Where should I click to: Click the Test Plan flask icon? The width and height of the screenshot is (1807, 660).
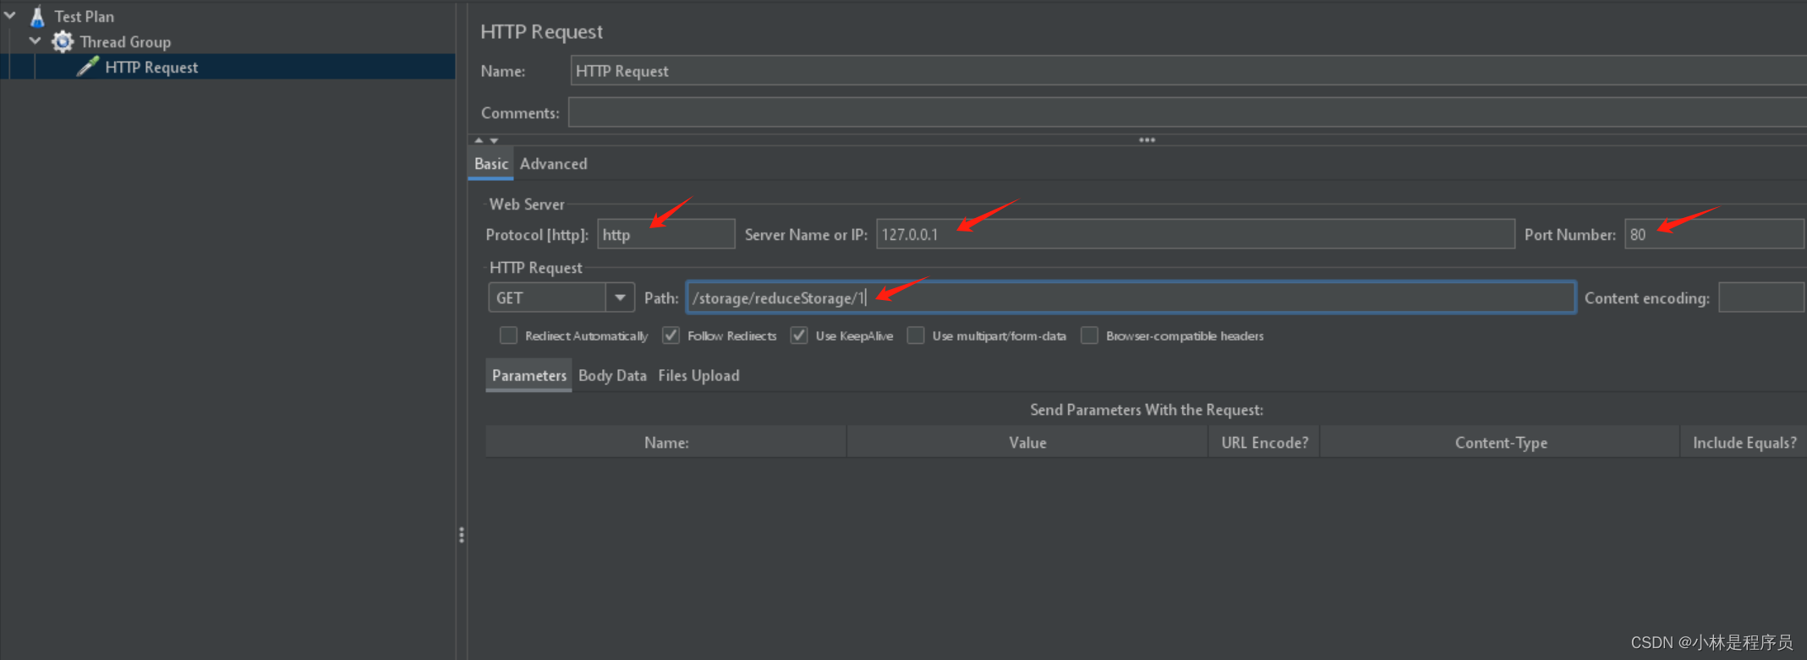(37, 15)
